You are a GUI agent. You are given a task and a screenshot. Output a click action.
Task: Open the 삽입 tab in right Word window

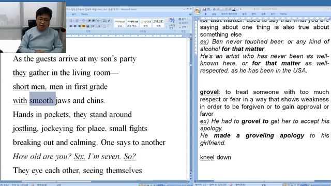click(214, 14)
